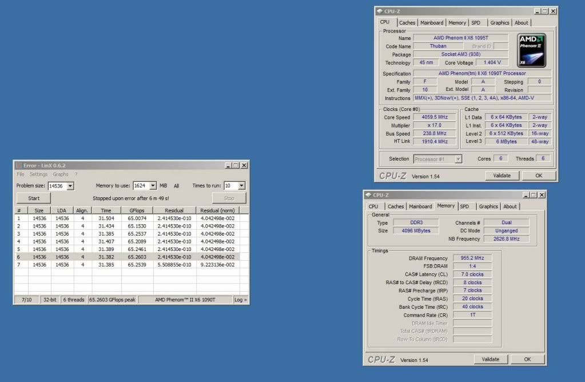
Task: Click the memory Type value DDR3
Action: point(416,222)
